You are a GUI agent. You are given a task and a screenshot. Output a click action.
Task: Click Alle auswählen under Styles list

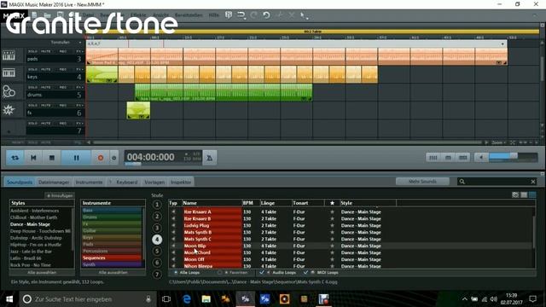[x=42, y=273]
